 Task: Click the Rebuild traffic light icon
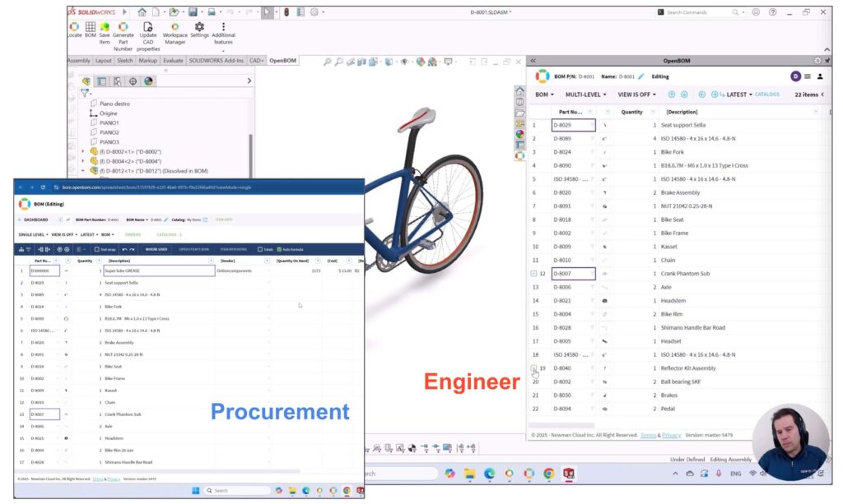pyautogui.click(x=286, y=12)
